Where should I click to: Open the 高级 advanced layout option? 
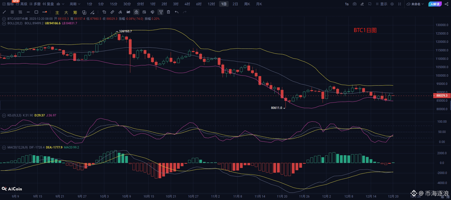(22, 4)
